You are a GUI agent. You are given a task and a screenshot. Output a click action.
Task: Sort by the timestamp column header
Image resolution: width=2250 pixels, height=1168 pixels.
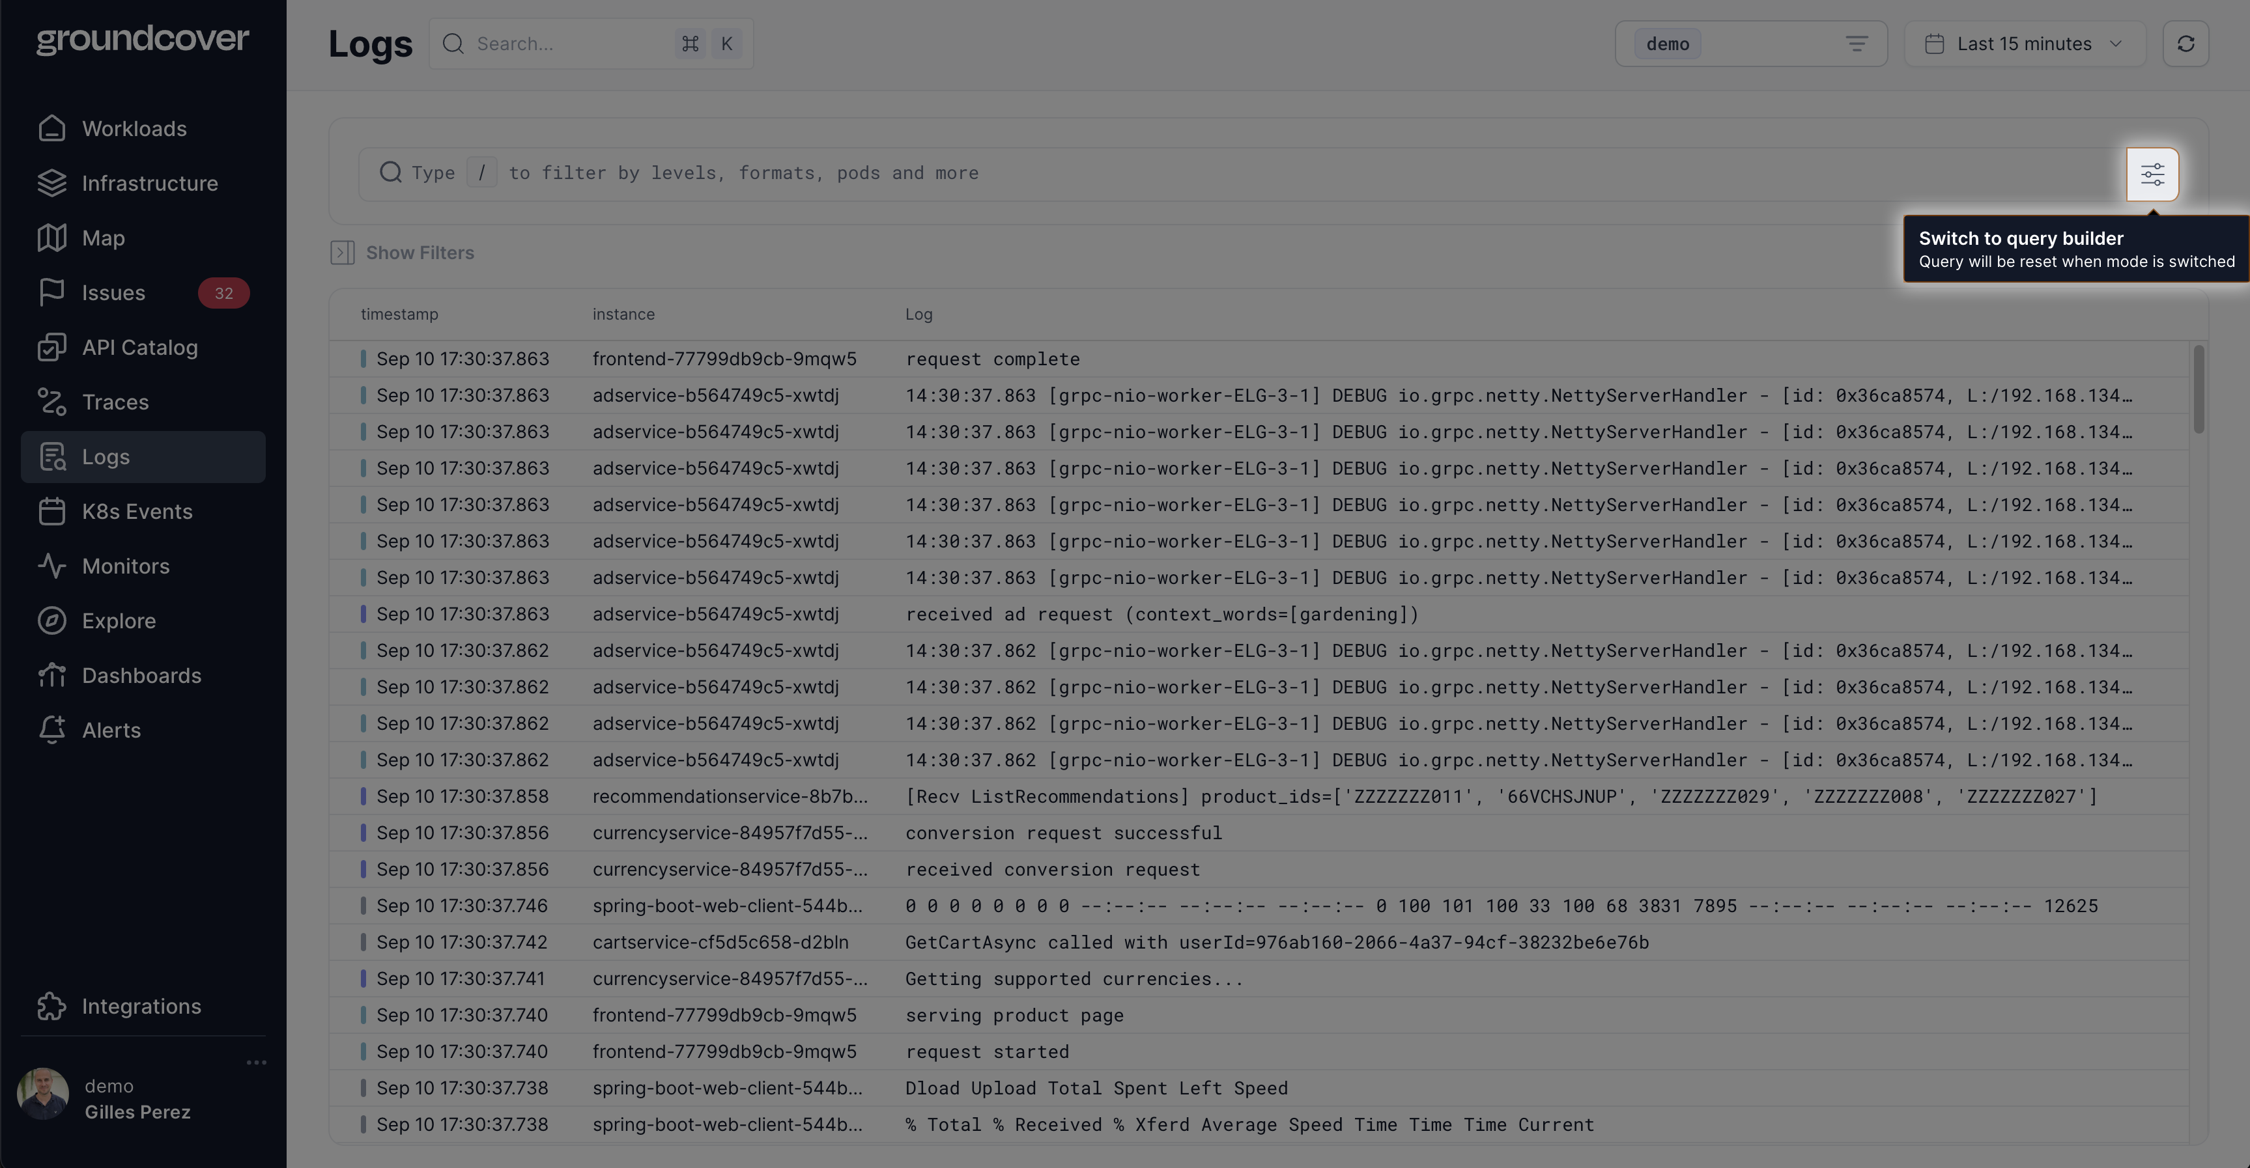[399, 314]
